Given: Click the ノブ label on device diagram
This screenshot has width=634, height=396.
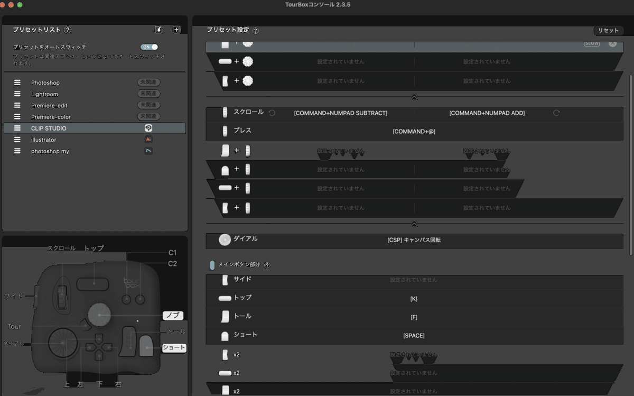Looking at the screenshot, I should point(173,316).
